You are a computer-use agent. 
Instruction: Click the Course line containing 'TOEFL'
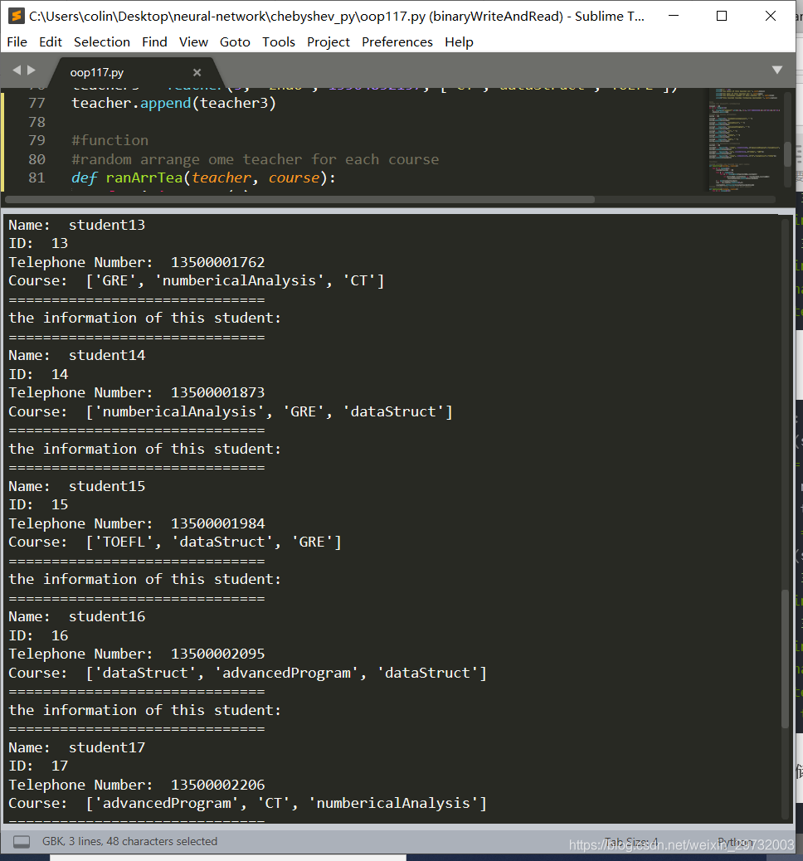pos(175,542)
